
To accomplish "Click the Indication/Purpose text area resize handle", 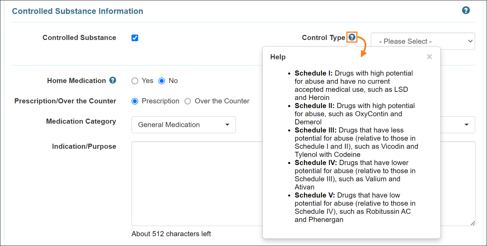I will tap(473, 223).
